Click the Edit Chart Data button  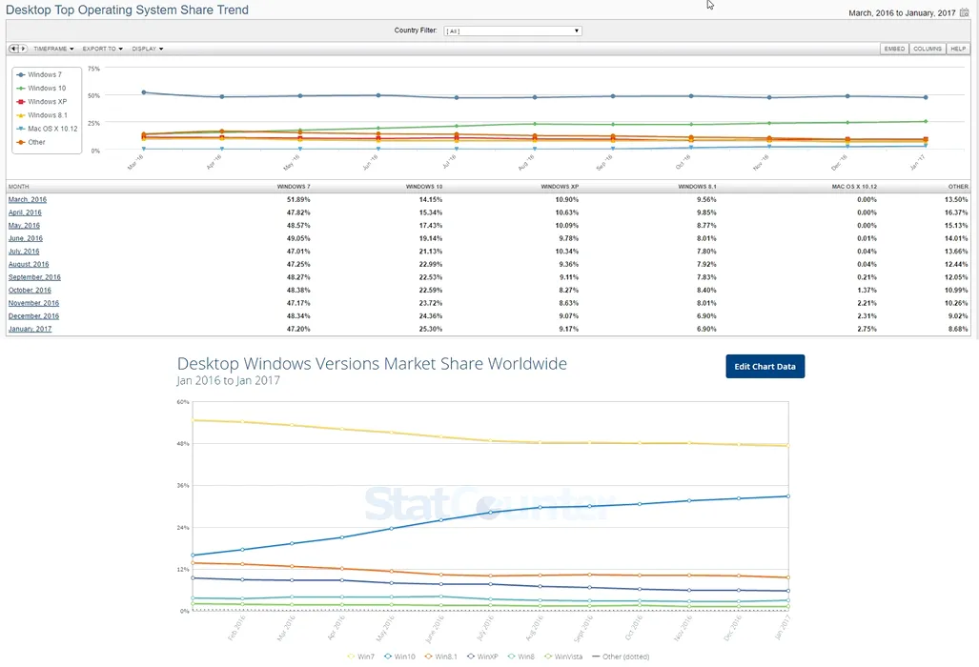point(765,366)
